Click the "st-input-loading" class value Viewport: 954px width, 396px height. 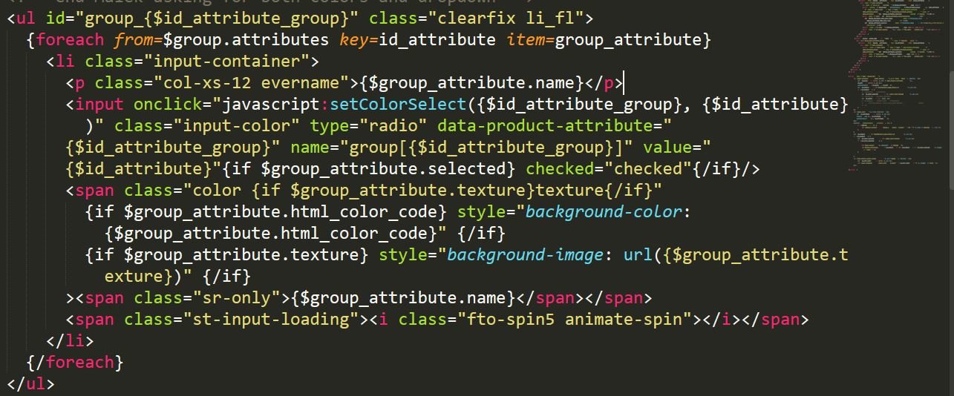click(271, 320)
